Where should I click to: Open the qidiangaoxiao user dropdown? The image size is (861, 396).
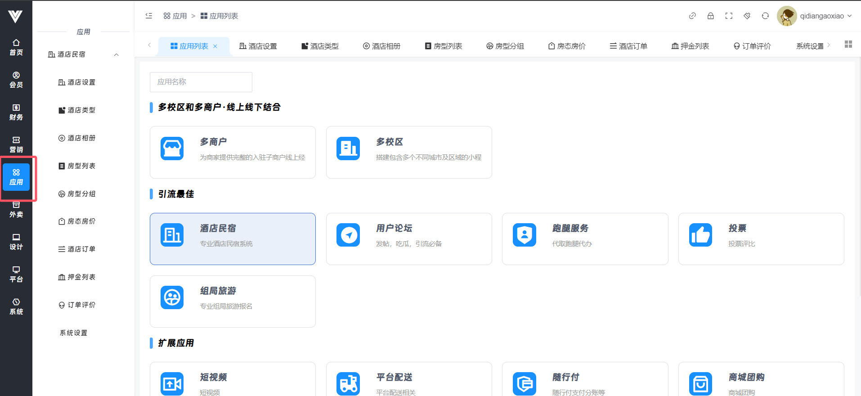click(x=815, y=16)
